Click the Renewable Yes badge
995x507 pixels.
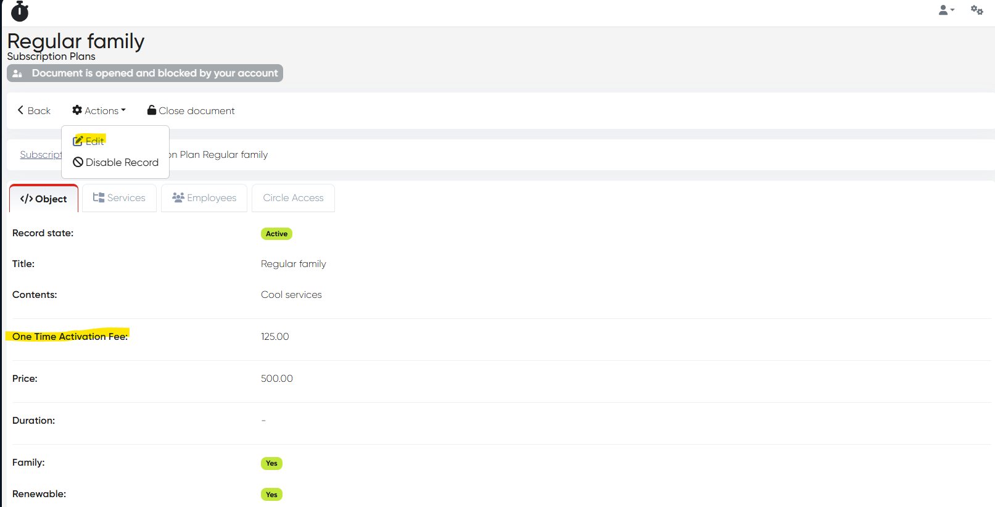271,495
